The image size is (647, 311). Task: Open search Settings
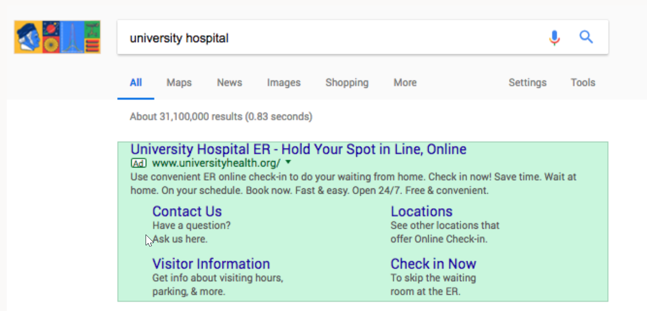[527, 83]
